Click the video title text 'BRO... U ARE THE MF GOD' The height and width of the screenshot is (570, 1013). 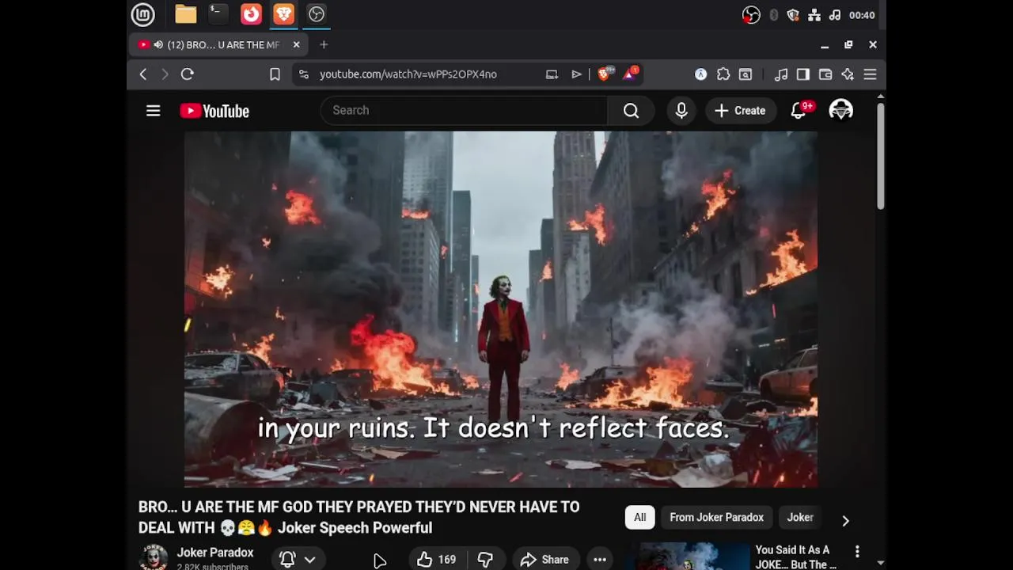pos(359,517)
